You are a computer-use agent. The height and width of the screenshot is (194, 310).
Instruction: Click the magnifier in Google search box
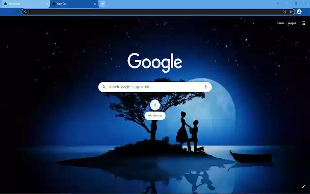pyautogui.click(x=104, y=87)
